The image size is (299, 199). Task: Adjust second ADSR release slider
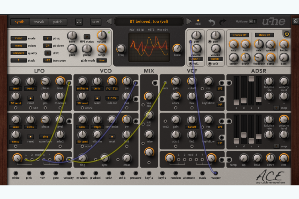click(259, 137)
